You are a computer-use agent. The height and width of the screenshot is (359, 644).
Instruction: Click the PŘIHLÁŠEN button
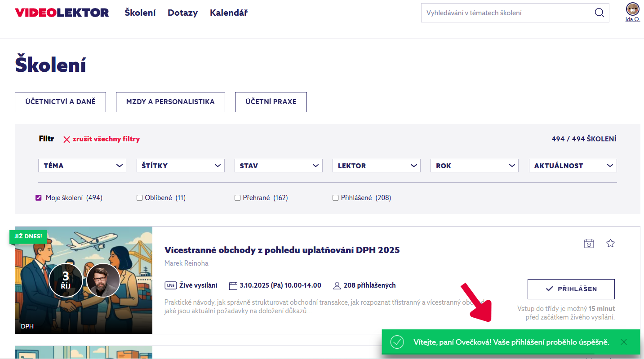click(571, 289)
